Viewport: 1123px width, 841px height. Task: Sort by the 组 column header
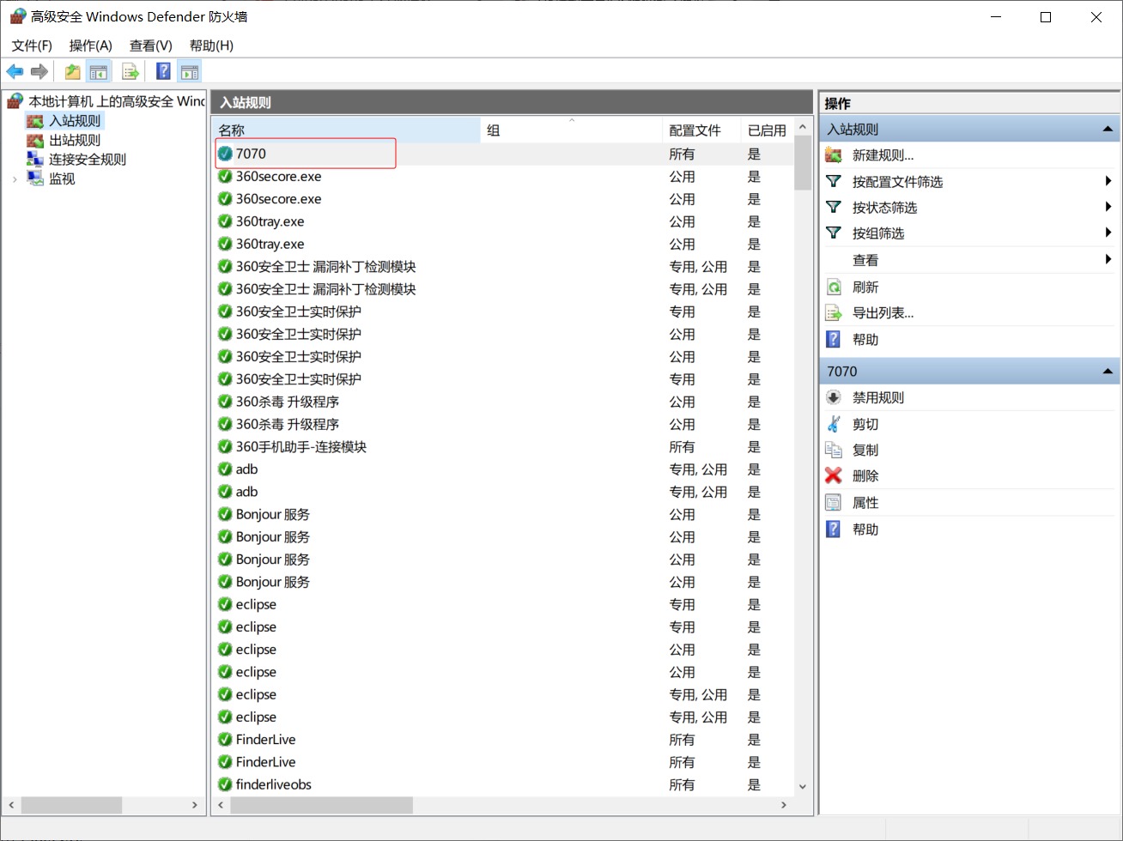click(572, 130)
